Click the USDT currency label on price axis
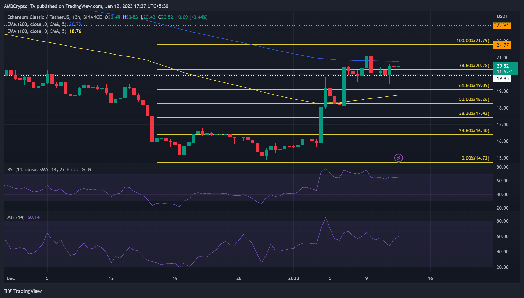This screenshot has height=298, width=524. click(502, 16)
